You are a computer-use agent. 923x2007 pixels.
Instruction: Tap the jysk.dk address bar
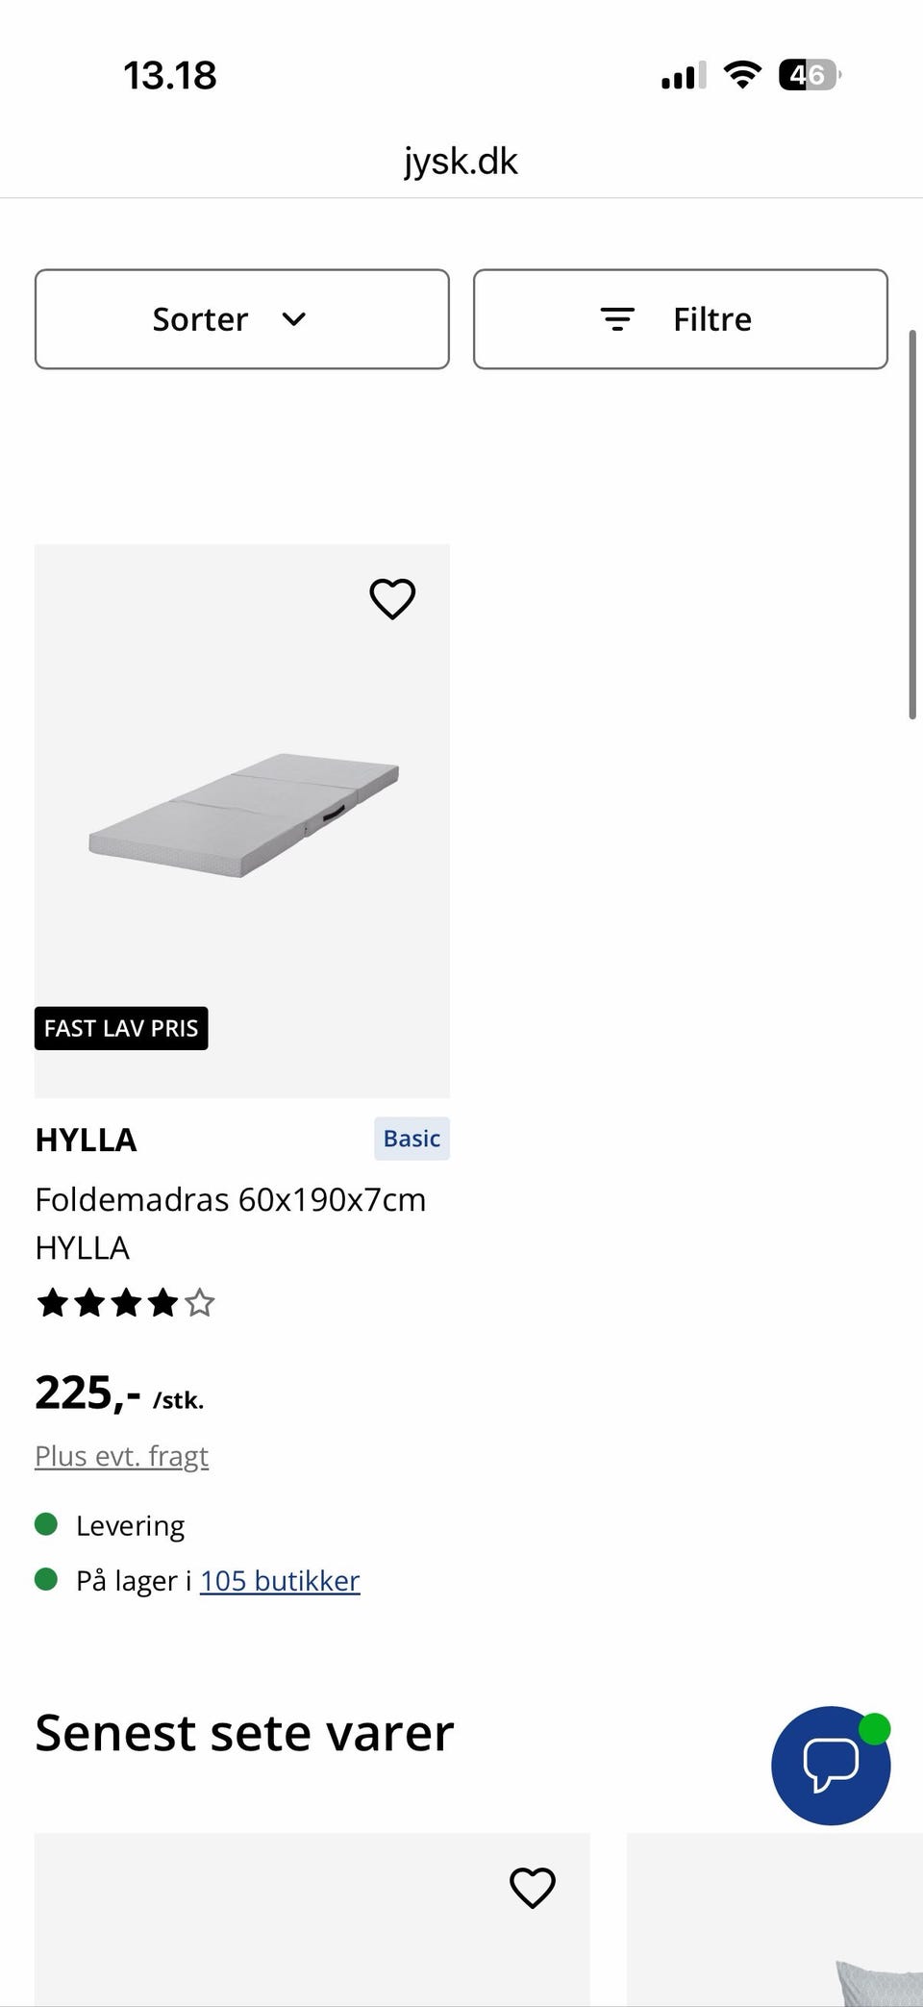coord(461,162)
